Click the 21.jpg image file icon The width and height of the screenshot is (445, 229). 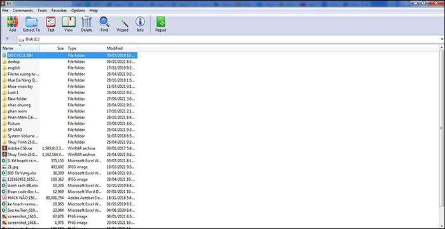(x=4, y=167)
